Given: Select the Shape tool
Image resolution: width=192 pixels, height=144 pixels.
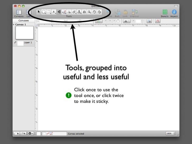Looking at the screenshot, I should point(44,12).
